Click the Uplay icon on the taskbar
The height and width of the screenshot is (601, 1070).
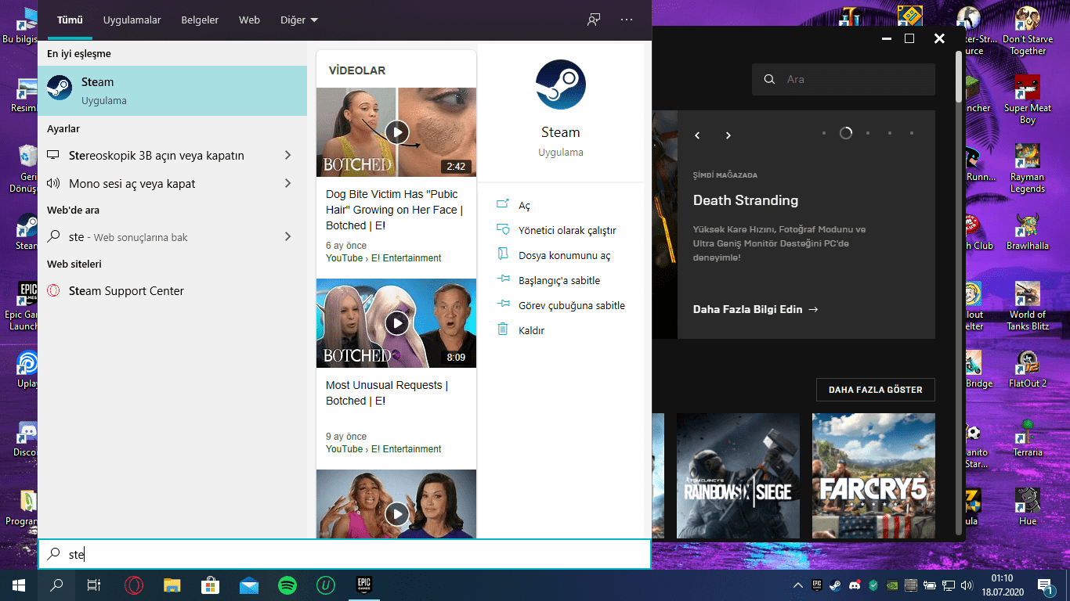click(326, 585)
